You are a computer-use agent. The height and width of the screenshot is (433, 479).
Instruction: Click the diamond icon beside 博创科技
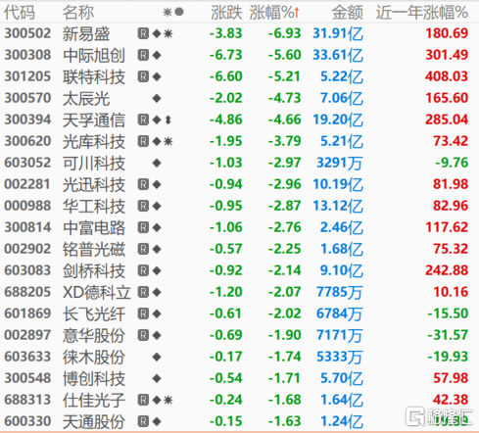157,378
